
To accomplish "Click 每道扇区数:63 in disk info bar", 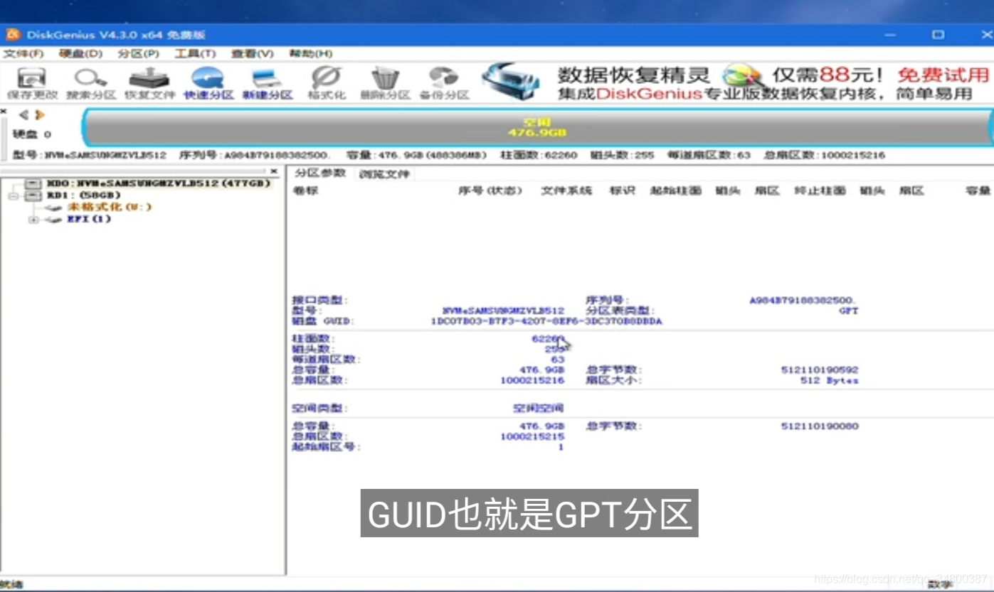I will pos(709,155).
